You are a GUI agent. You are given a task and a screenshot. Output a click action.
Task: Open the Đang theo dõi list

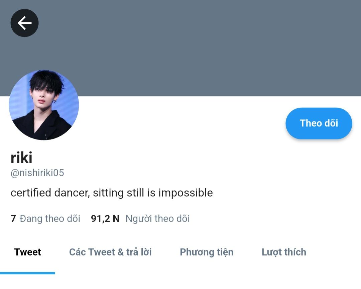click(x=50, y=218)
